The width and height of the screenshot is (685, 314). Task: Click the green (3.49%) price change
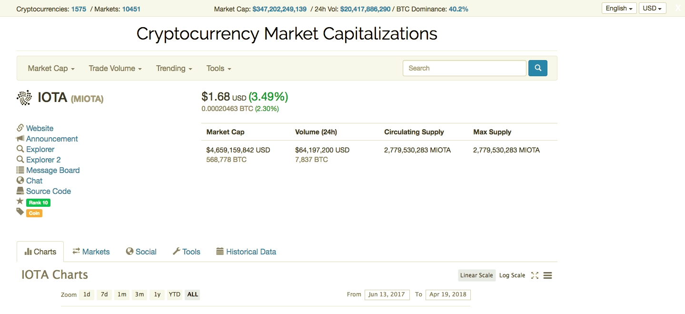(x=268, y=97)
